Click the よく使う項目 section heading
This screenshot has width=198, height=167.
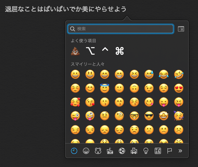tap(83, 41)
